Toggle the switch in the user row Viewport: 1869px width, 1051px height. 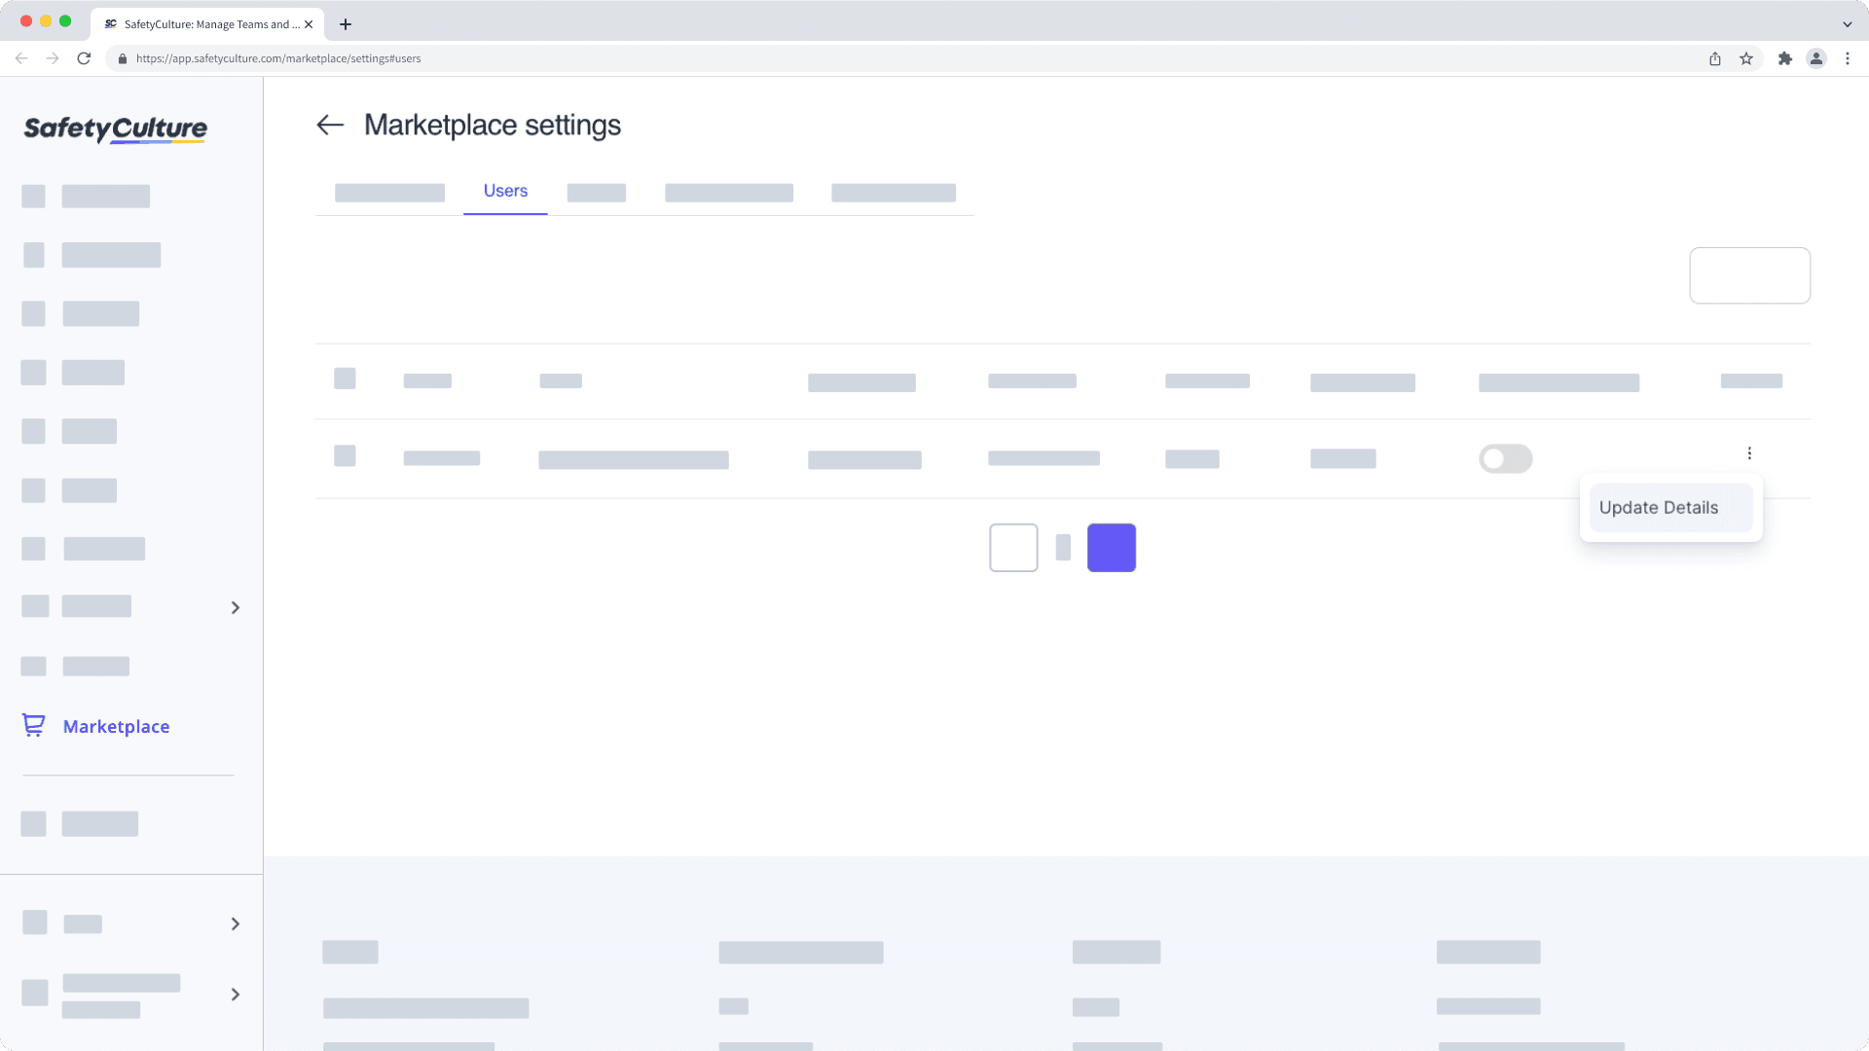coord(1505,458)
